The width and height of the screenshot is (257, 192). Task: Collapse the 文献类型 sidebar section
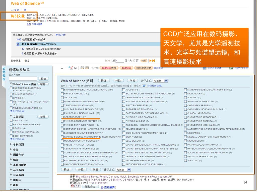point(11,116)
